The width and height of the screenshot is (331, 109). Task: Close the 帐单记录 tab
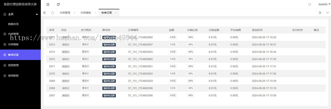[116, 13]
